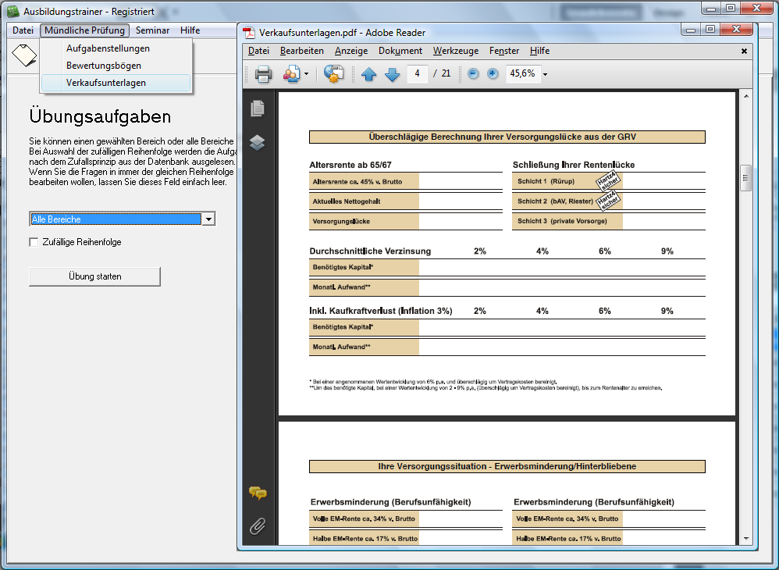Viewport: 779px width, 570px height.
Task: Open the zoom percentage dropdown arrow
Action: coord(545,74)
